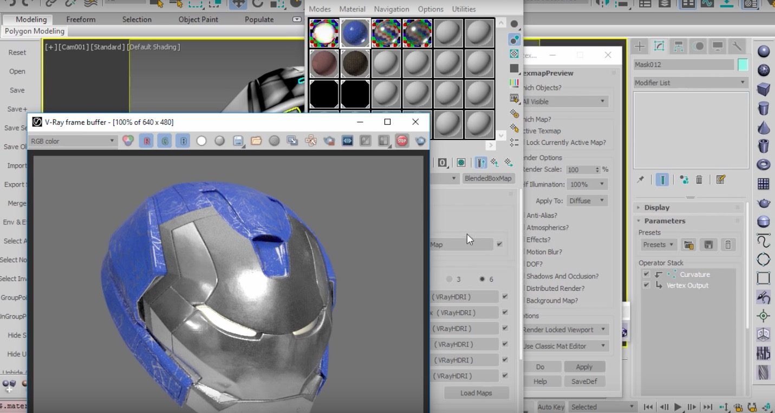Create a Sphere primitive from side toolbar
This screenshot has width=775, height=413.
click(x=764, y=52)
